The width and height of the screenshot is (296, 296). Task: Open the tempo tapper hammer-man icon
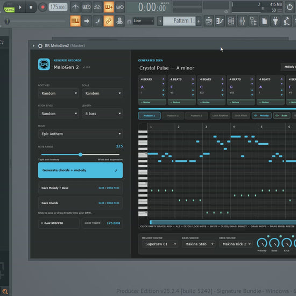click(x=286, y=21)
